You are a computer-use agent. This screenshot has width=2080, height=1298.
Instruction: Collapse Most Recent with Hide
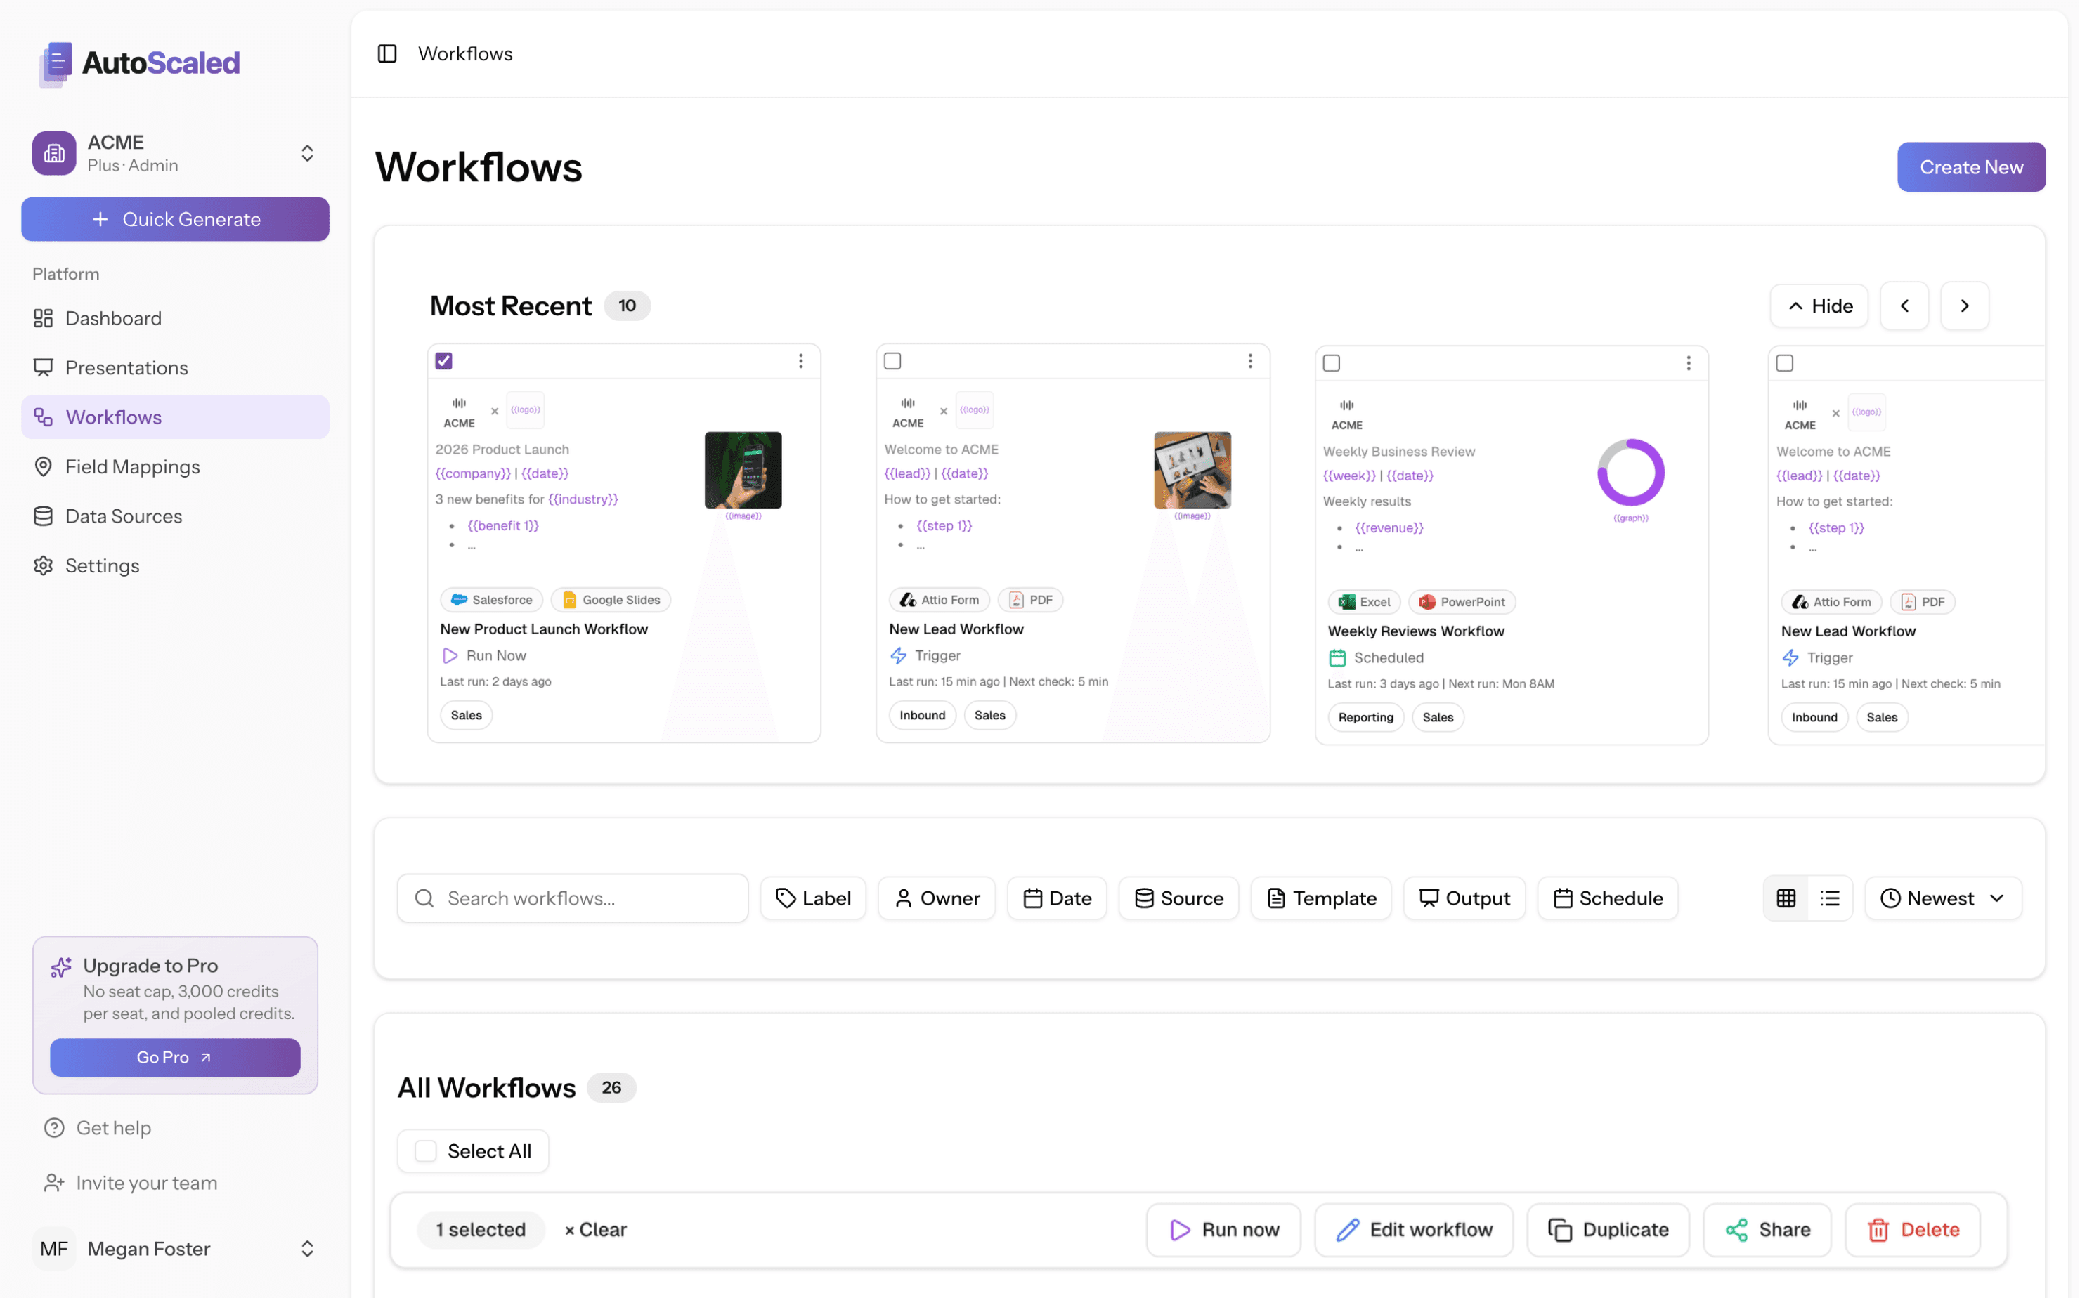[x=1820, y=306]
